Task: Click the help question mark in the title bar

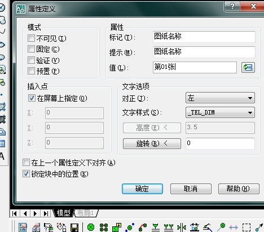Action: [232, 6]
